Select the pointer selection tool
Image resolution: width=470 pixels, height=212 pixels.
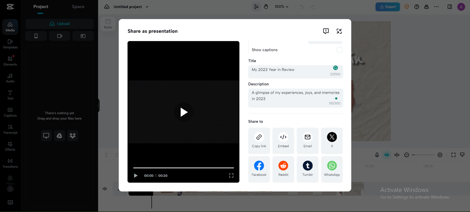pyautogui.click(x=256, y=7)
